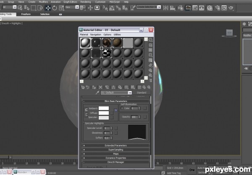This screenshot has width=252, height=175.
Task: Toggle Window/Crossing selection icon
Action: coord(40,8)
